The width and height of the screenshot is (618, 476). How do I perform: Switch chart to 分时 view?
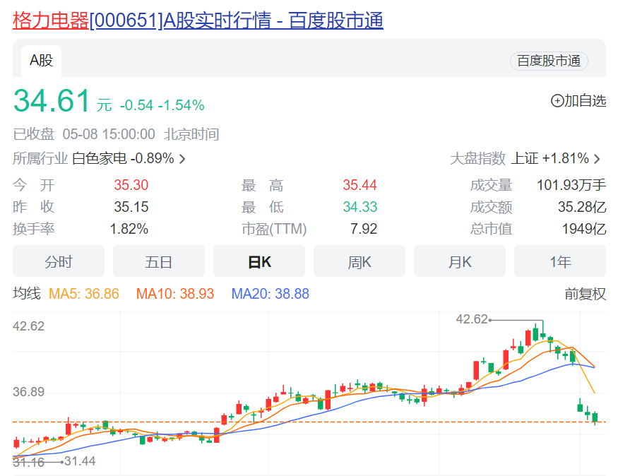[59, 262]
